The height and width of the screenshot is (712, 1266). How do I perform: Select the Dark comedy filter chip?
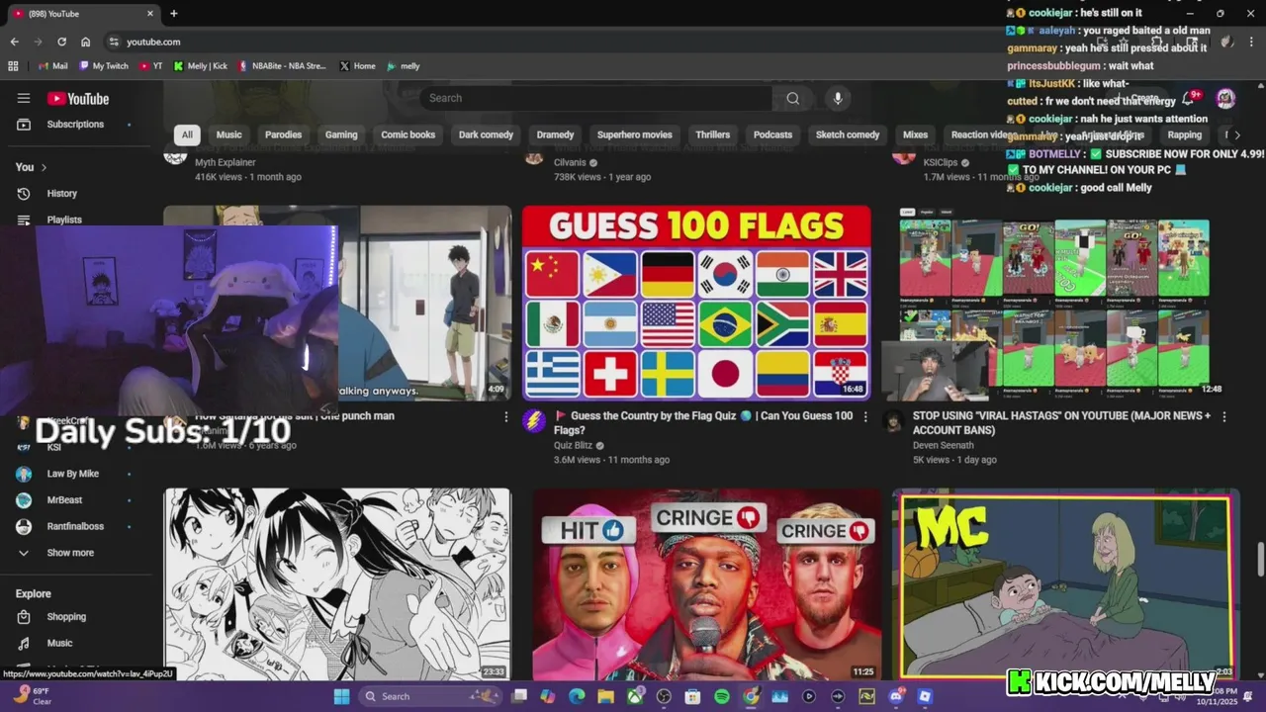486,134
